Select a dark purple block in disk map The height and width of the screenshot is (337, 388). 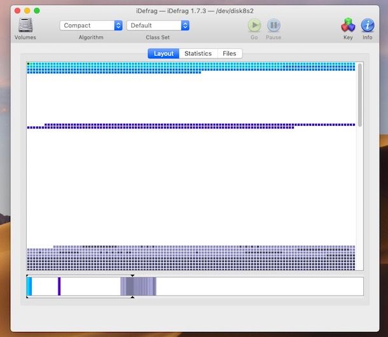coord(159,125)
